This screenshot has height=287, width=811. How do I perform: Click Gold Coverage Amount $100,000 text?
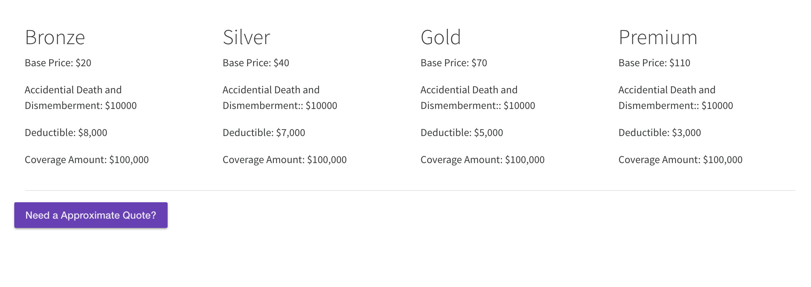pos(483,160)
